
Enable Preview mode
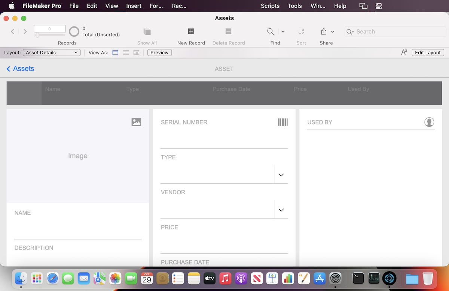click(x=159, y=52)
